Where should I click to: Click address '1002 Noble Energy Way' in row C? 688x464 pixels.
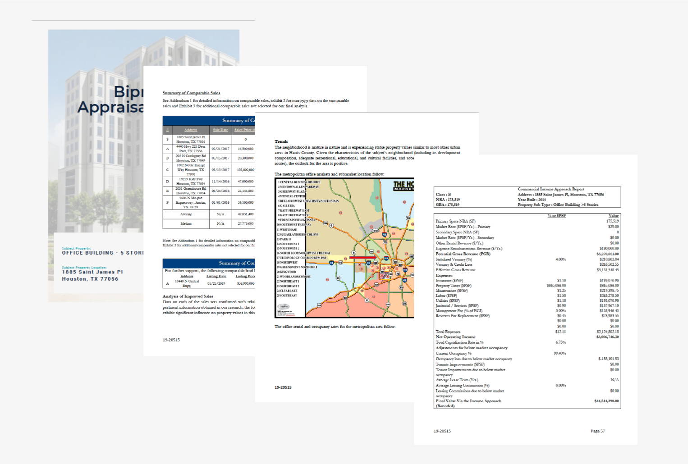(191, 168)
